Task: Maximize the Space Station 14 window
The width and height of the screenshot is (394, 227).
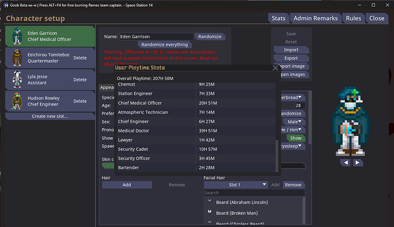Action: (x=373, y=5)
